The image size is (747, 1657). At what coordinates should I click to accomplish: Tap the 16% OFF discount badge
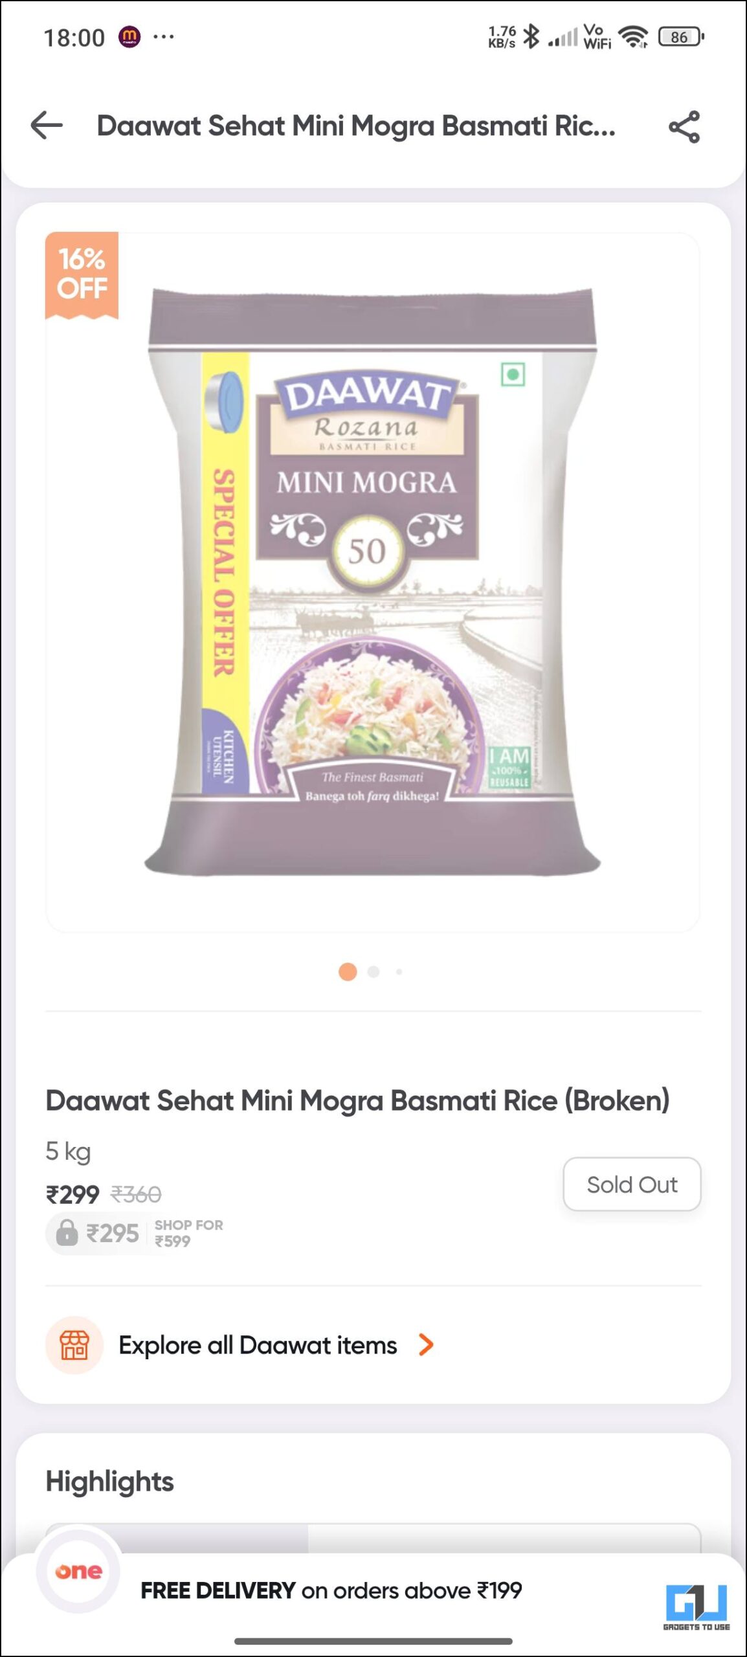(82, 275)
